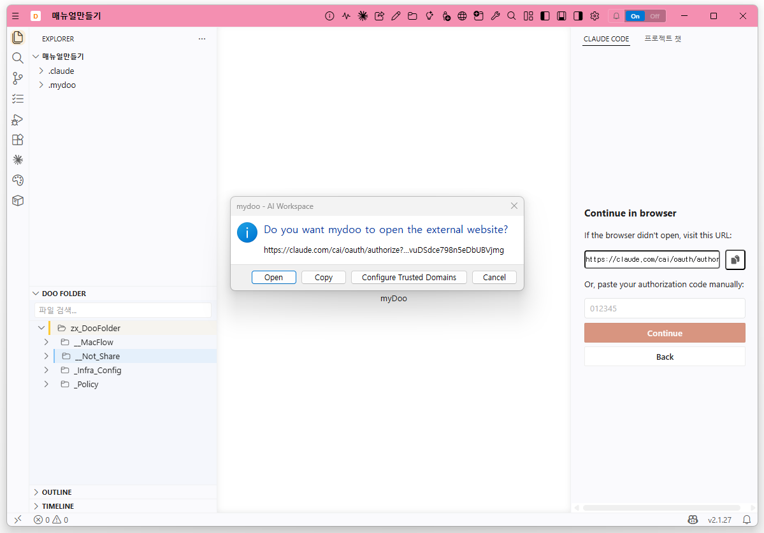Toggle the bottom panel layout icon

561,16
